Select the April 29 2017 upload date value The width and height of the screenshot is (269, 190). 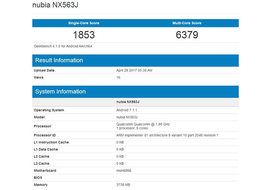(x=134, y=70)
